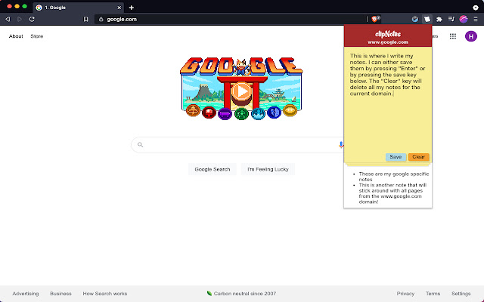
Task: Click the green marathon medal in the doodle
Action: click(x=241, y=114)
